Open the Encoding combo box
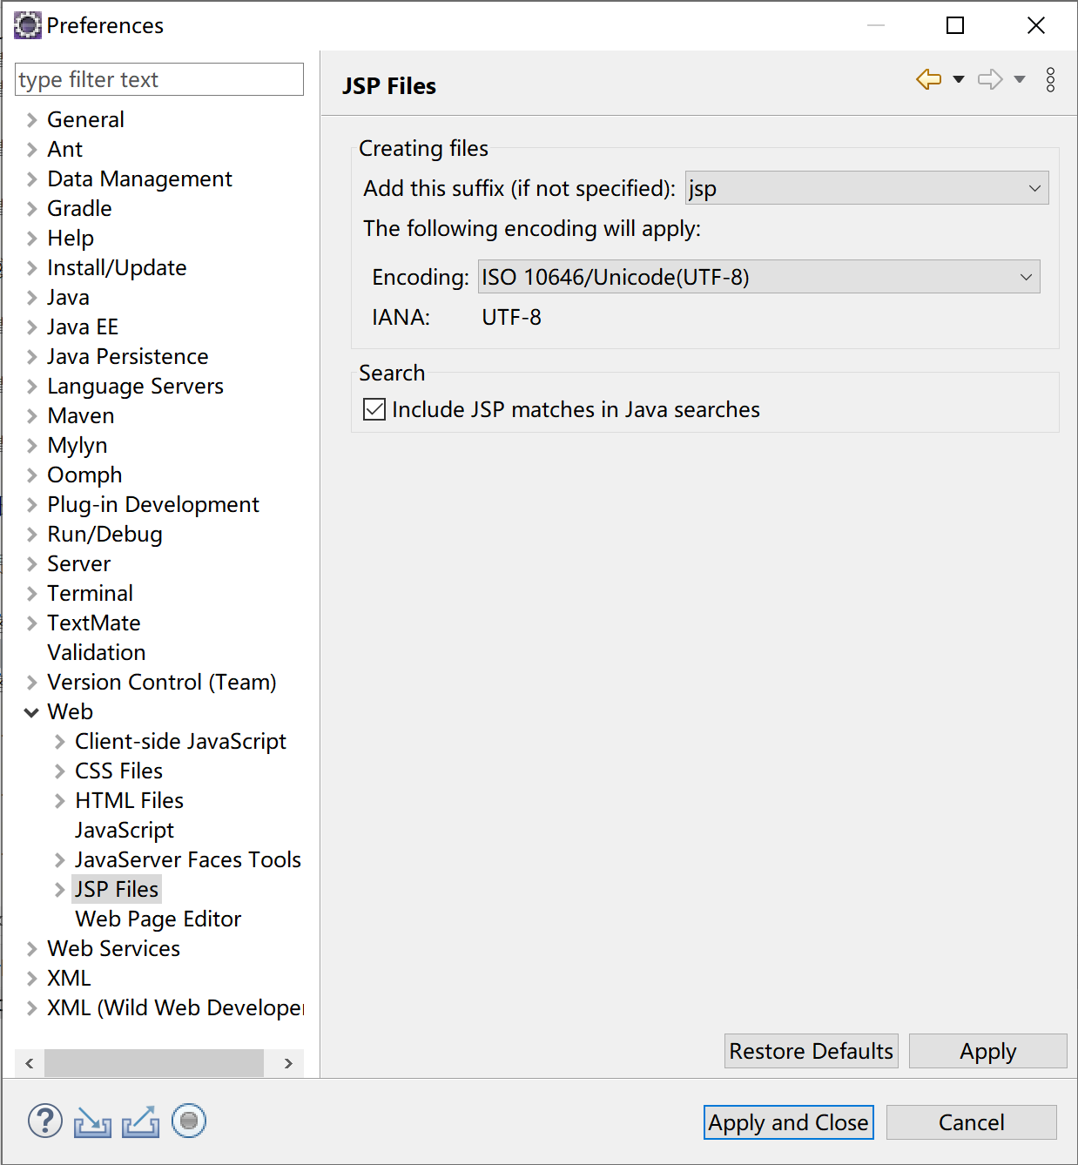Screen dimensions: 1078x1165 pos(759,277)
